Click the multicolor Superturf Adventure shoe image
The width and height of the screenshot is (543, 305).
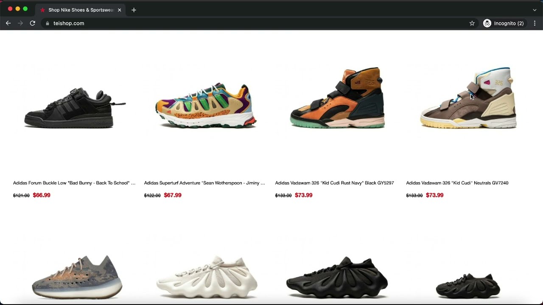tap(206, 105)
